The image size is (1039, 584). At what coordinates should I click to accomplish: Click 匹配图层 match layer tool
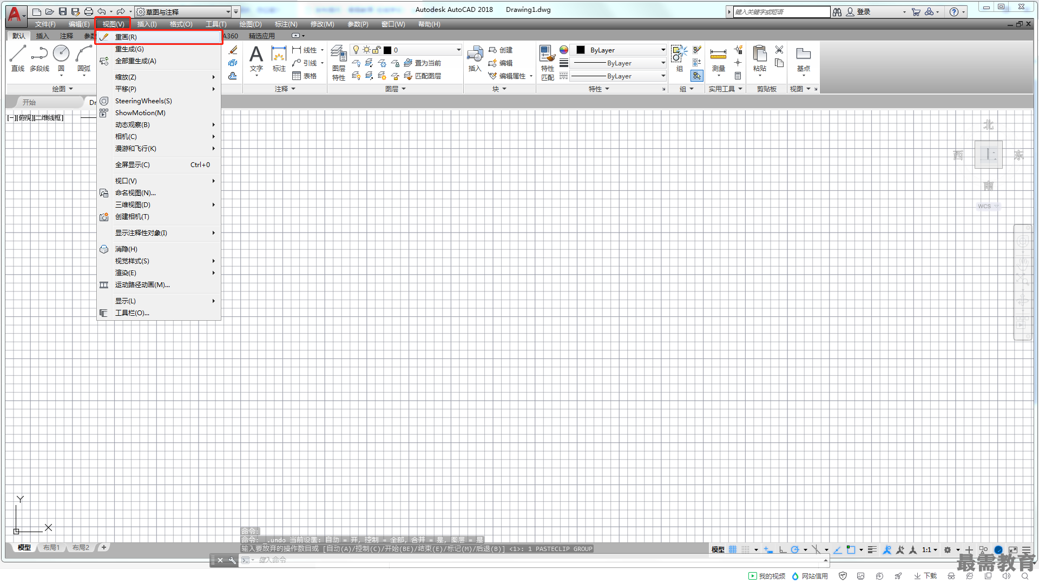click(423, 76)
